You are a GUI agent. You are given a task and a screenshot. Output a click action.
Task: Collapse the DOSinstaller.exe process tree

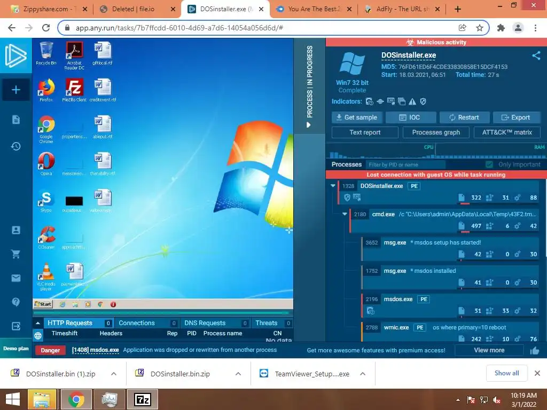333,186
